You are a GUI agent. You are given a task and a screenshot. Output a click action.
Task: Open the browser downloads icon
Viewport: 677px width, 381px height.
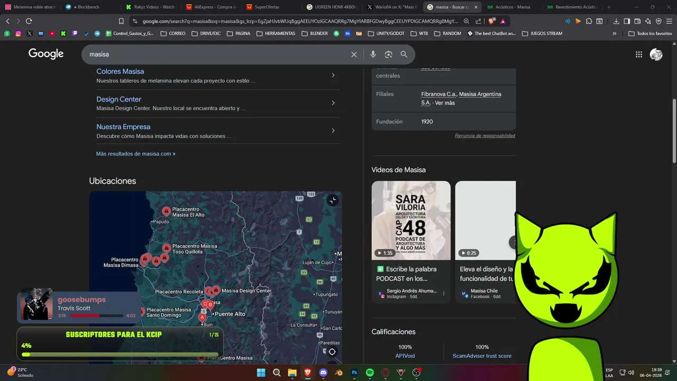(x=616, y=21)
